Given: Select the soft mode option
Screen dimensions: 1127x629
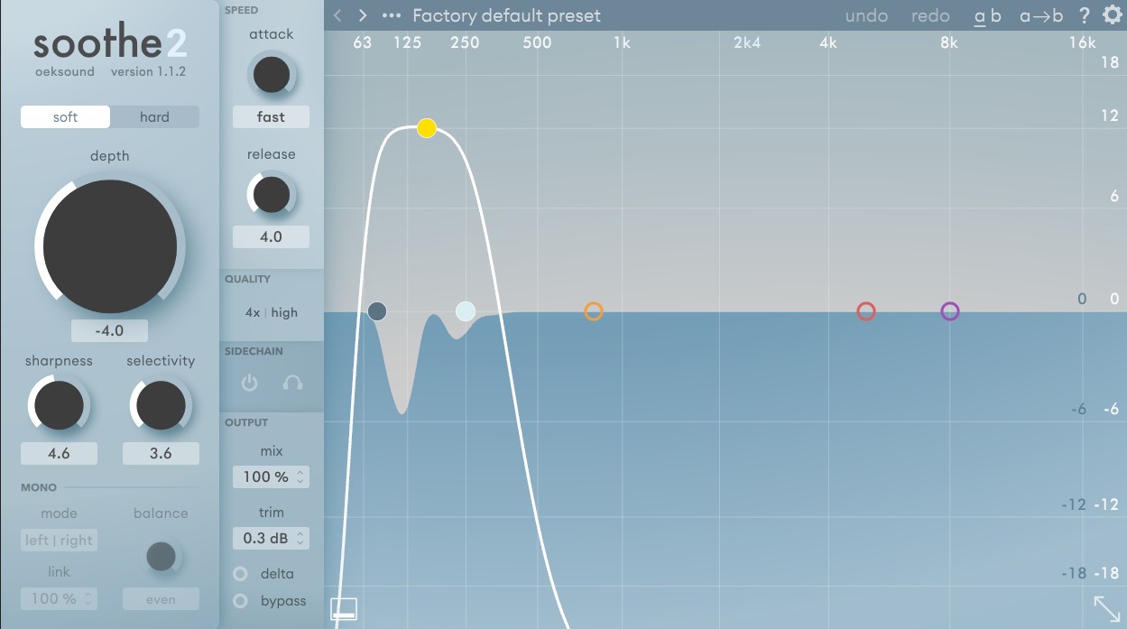Looking at the screenshot, I should coord(66,117).
